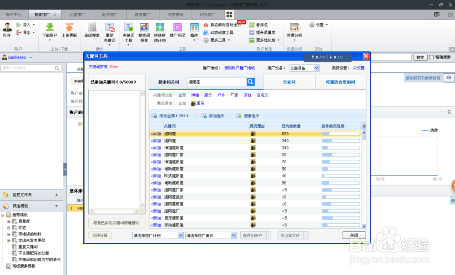455x275 pixels.
Task: Open the 高级搜索 tool
Action: (92, 30)
